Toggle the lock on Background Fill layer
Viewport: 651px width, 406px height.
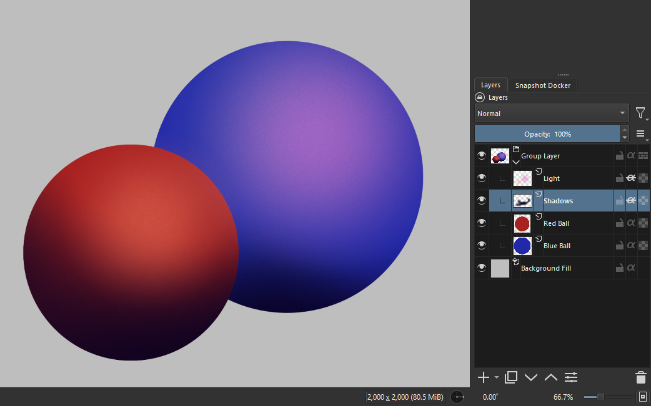click(x=619, y=268)
